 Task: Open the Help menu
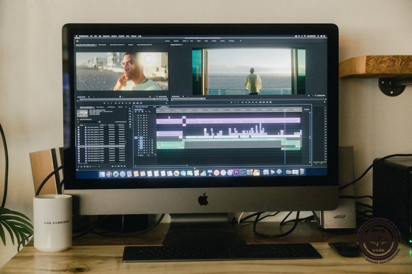pyautogui.click(x=140, y=36)
